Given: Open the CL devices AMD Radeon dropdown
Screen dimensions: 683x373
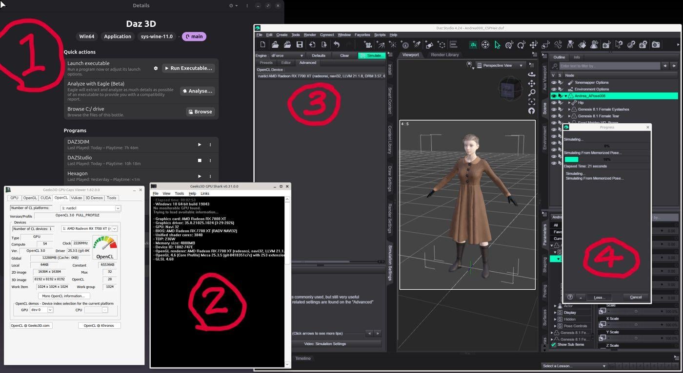Looking at the screenshot, I should (x=89, y=228).
